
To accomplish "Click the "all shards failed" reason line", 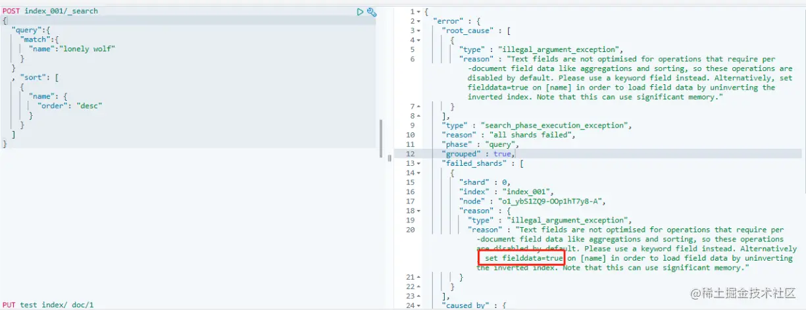I will coord(509,135).
